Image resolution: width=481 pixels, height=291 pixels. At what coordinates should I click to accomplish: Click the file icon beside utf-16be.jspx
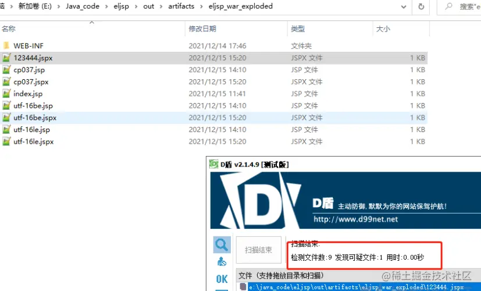(x=6, y=118)
